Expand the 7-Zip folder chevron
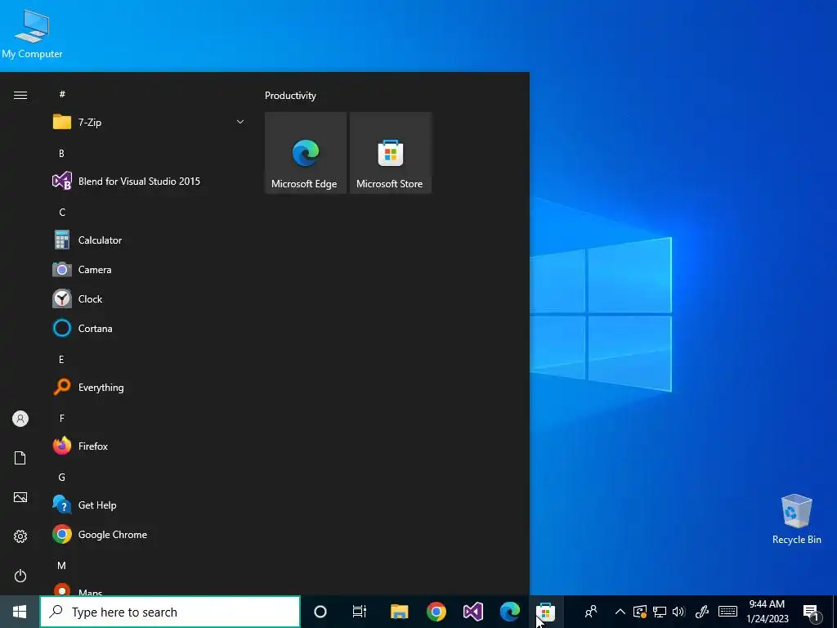 coord(240,122)
